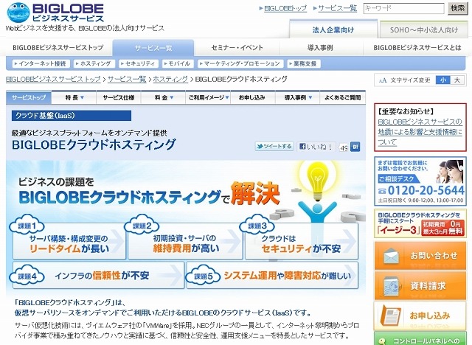Switch to SOHO〜中小法人向け tab
472x345 pixels.
coord(424,29)
